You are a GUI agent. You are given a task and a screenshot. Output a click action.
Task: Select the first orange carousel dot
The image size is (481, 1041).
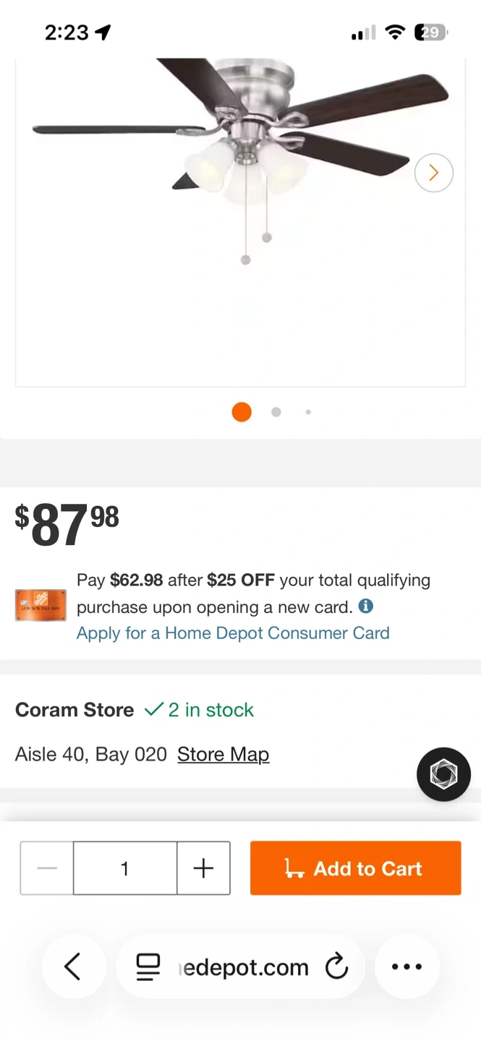(x=242, y=412)
